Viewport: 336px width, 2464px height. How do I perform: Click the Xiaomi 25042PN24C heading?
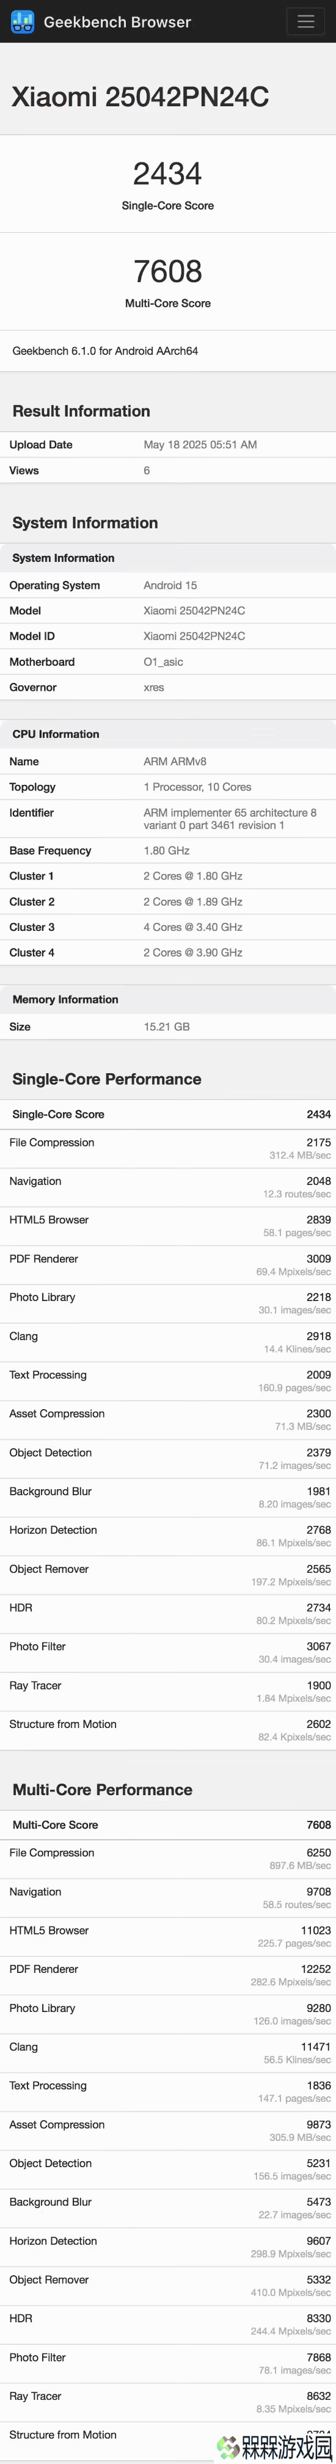[x=140, y=97]
